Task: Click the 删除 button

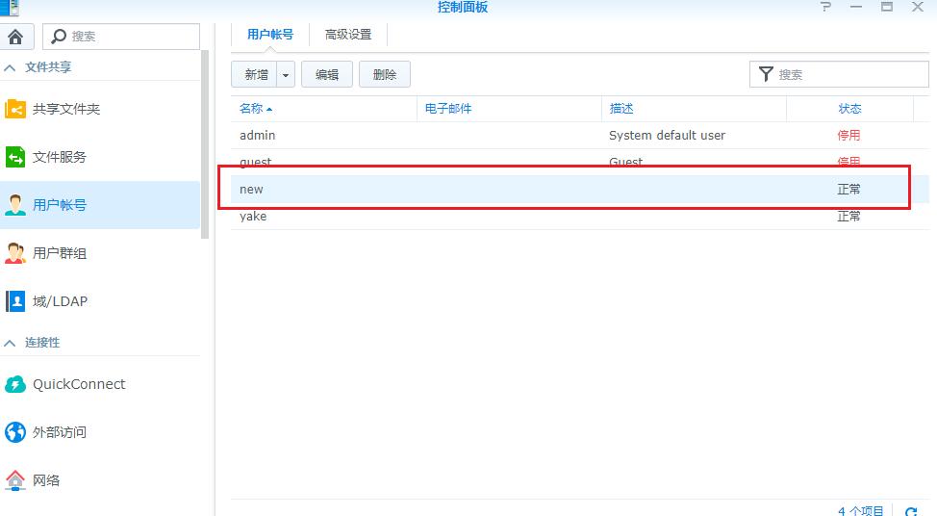Action: click(384, 74)
